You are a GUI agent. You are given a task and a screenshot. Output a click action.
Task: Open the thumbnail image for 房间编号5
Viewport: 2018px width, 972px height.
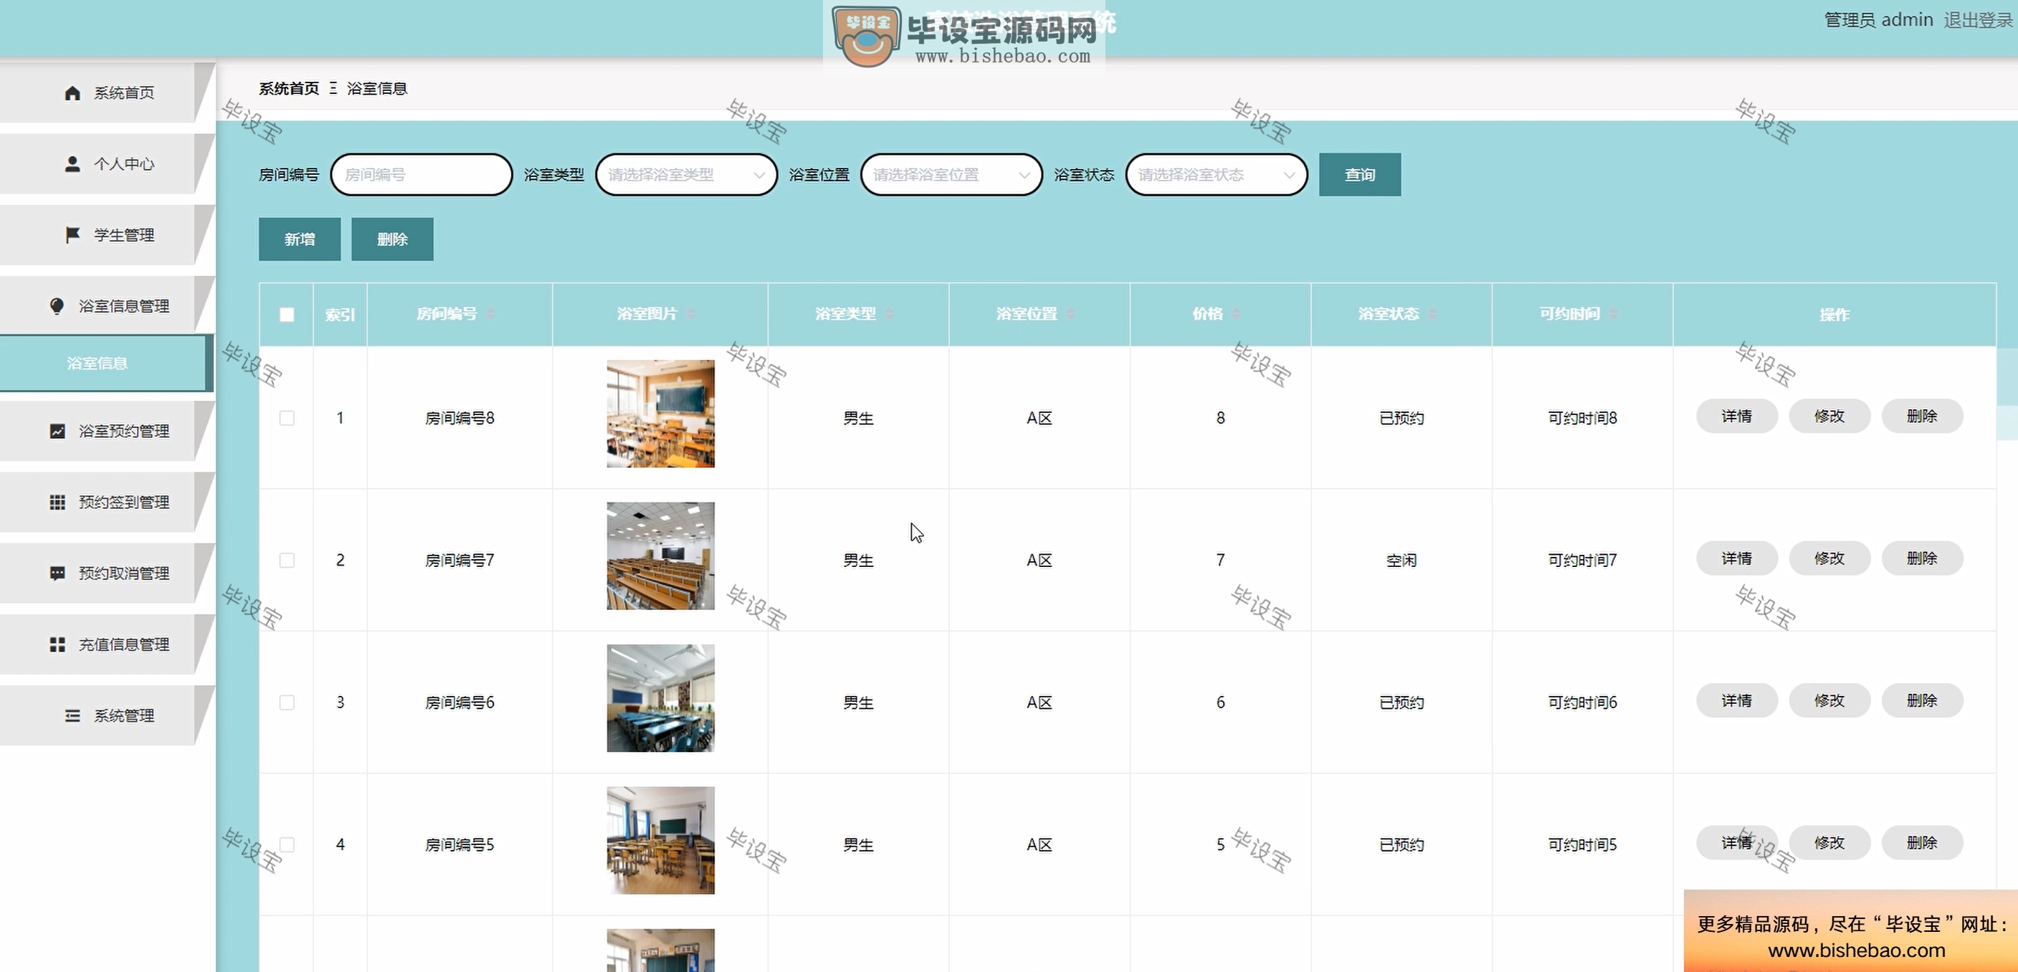660,840
